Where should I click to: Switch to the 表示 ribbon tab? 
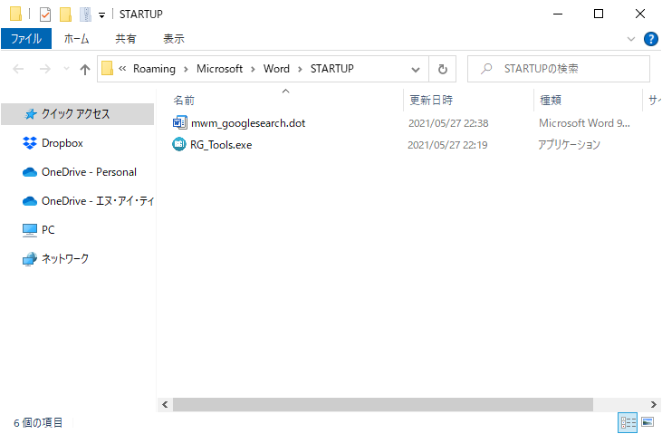point(173,39)
